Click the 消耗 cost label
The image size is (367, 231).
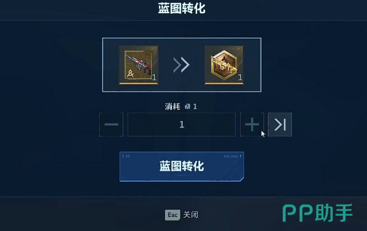pyautogui.click(x=172, y=107)
